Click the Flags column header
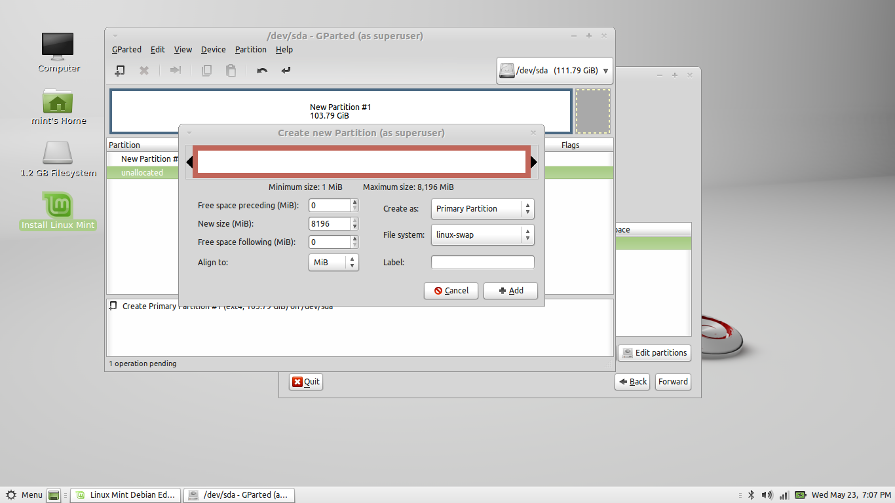Viewport: 895px width, 503px height. point(571,145)
